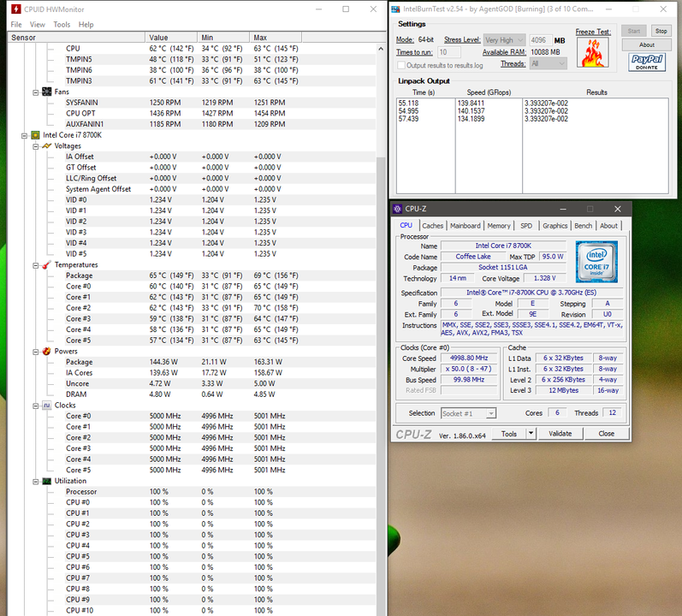Click the Validate button in CPU-Z
The width and height of the screenshot is (682, 616).
coord(560,434)
